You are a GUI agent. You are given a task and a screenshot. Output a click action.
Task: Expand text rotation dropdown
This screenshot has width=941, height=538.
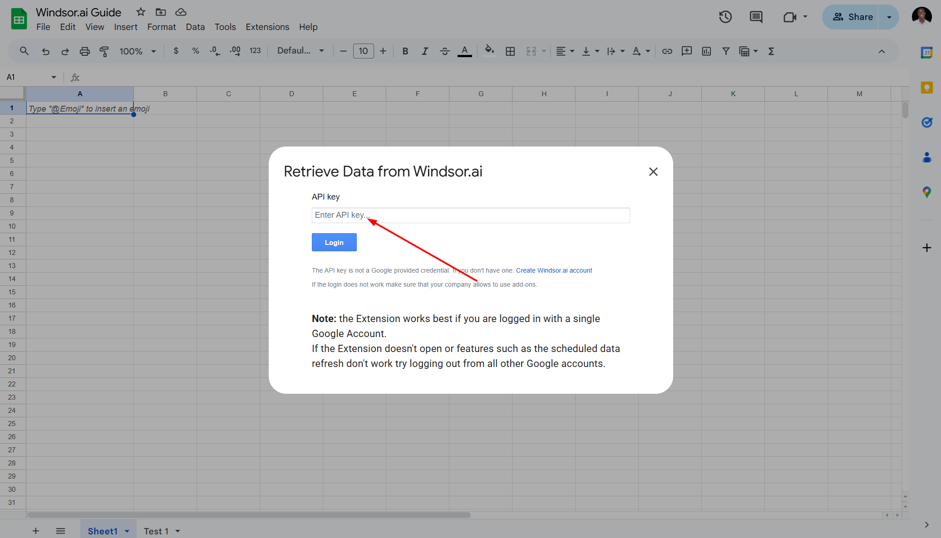[648, 51]
